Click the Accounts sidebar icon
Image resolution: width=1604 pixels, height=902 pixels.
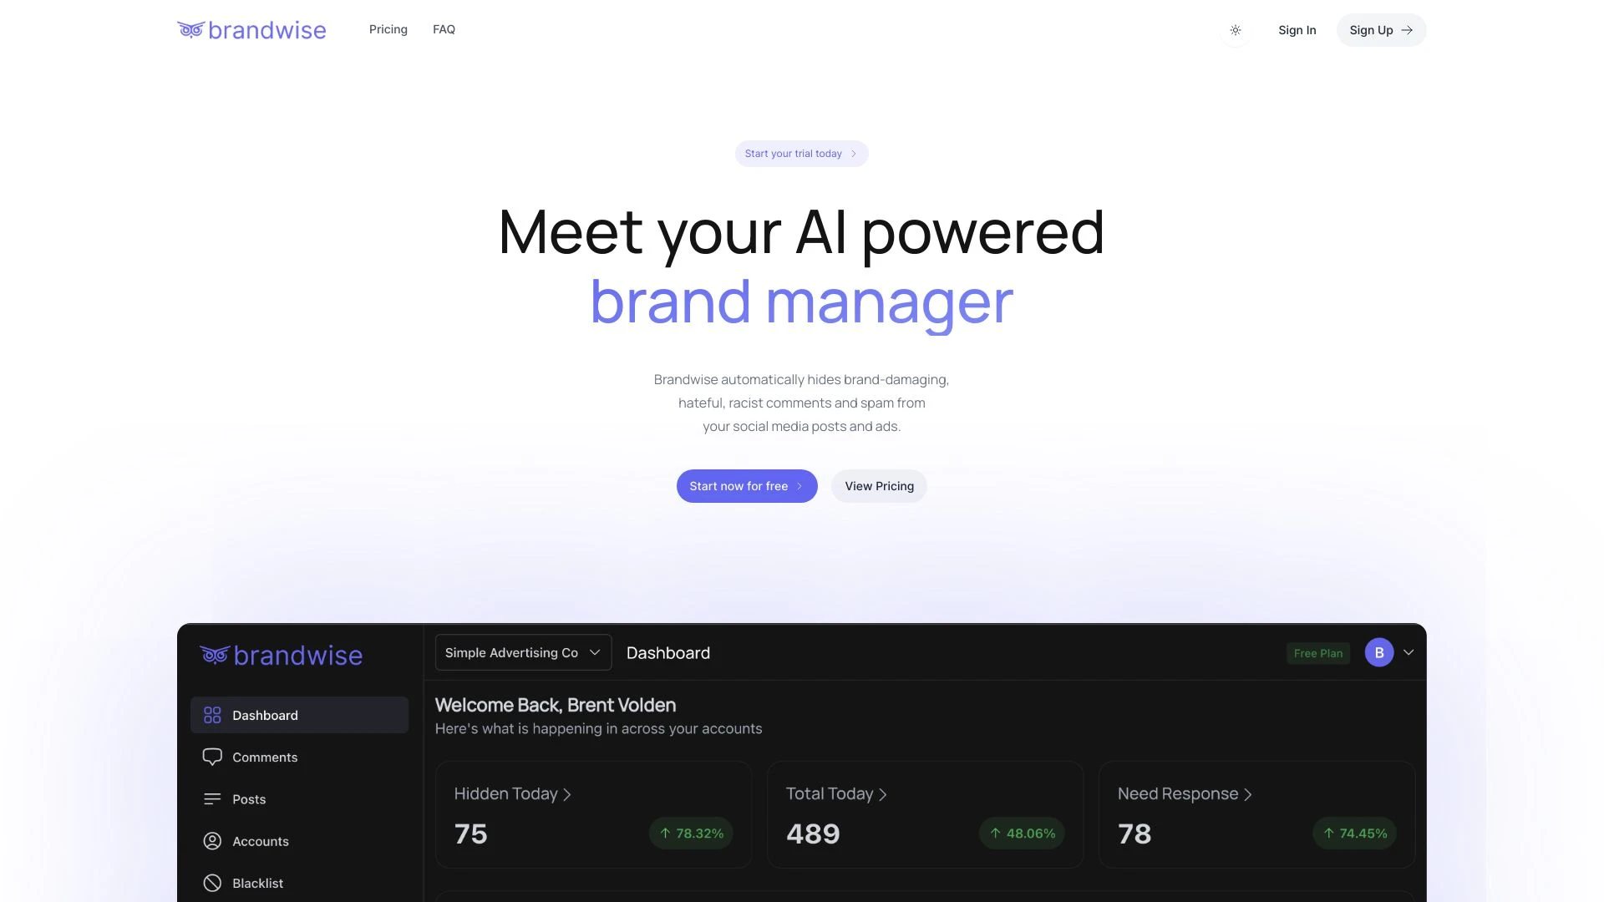(x=211, y=841)
